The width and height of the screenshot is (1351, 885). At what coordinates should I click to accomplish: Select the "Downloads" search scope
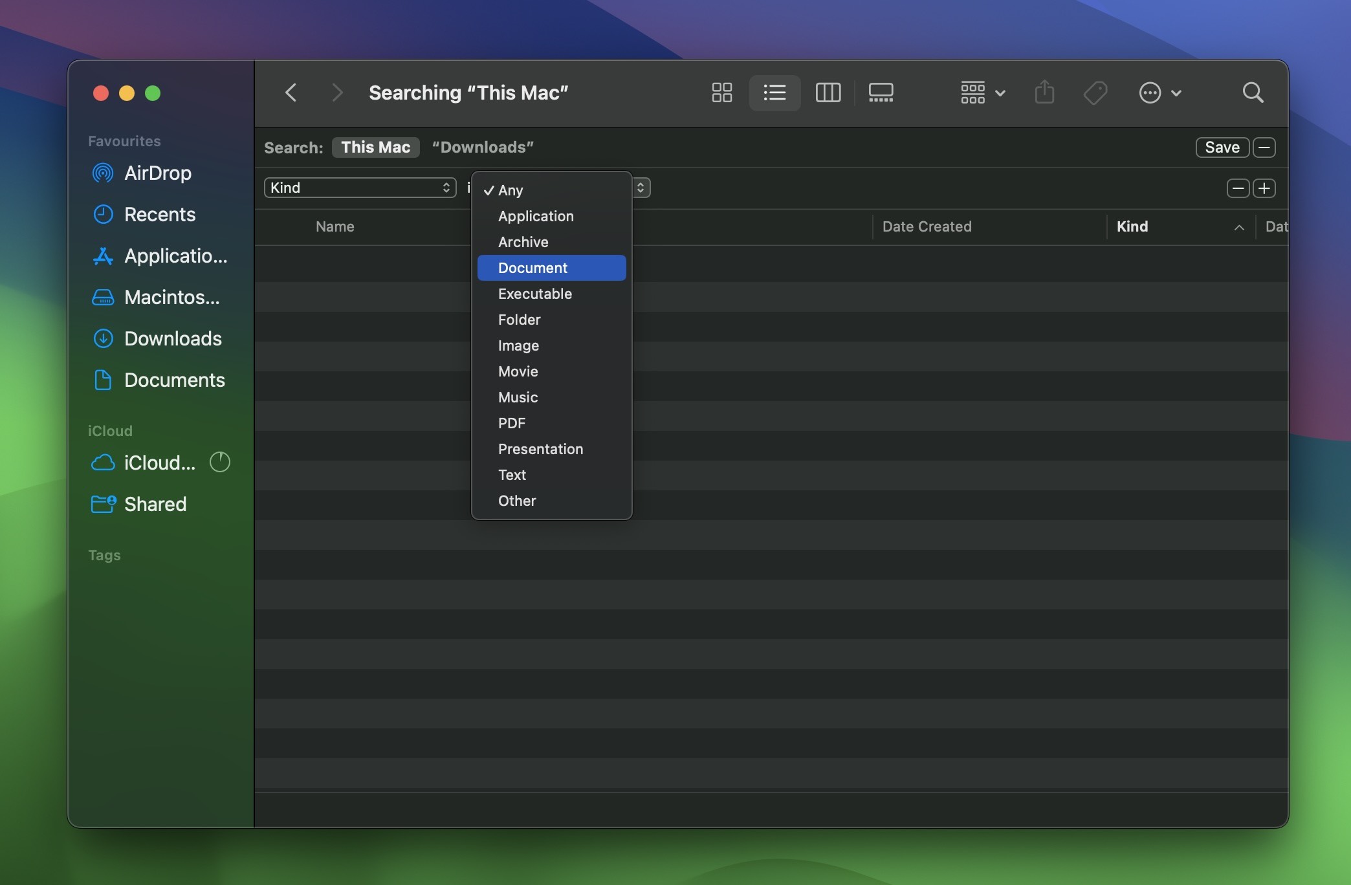[x=482, y=147]
